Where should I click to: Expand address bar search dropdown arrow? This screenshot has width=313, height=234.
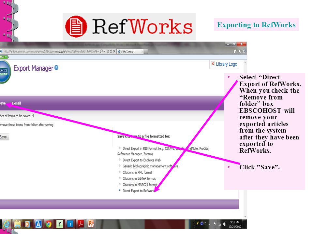point(104,52)
